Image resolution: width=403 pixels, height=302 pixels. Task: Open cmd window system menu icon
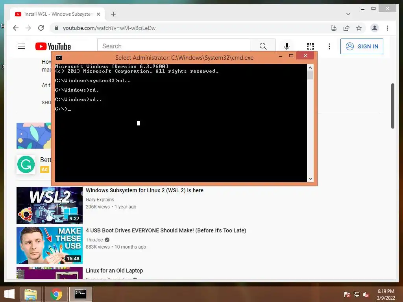59,58
